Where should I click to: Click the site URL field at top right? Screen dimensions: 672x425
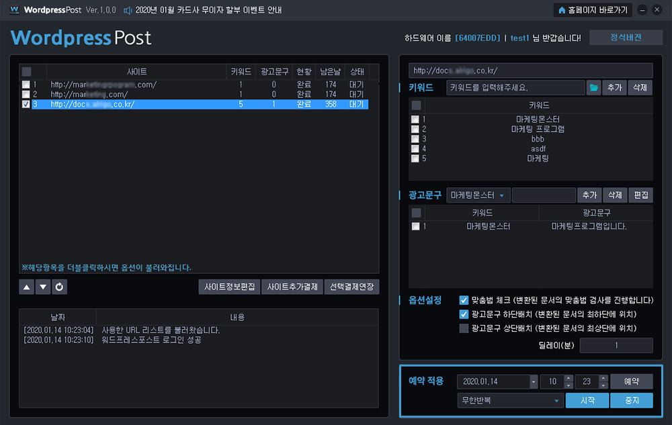[531, 70]
